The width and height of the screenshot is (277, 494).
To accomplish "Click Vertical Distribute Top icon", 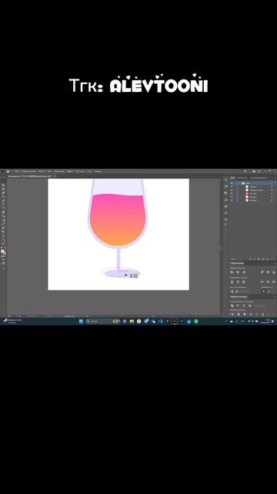I will click(232, 282).
